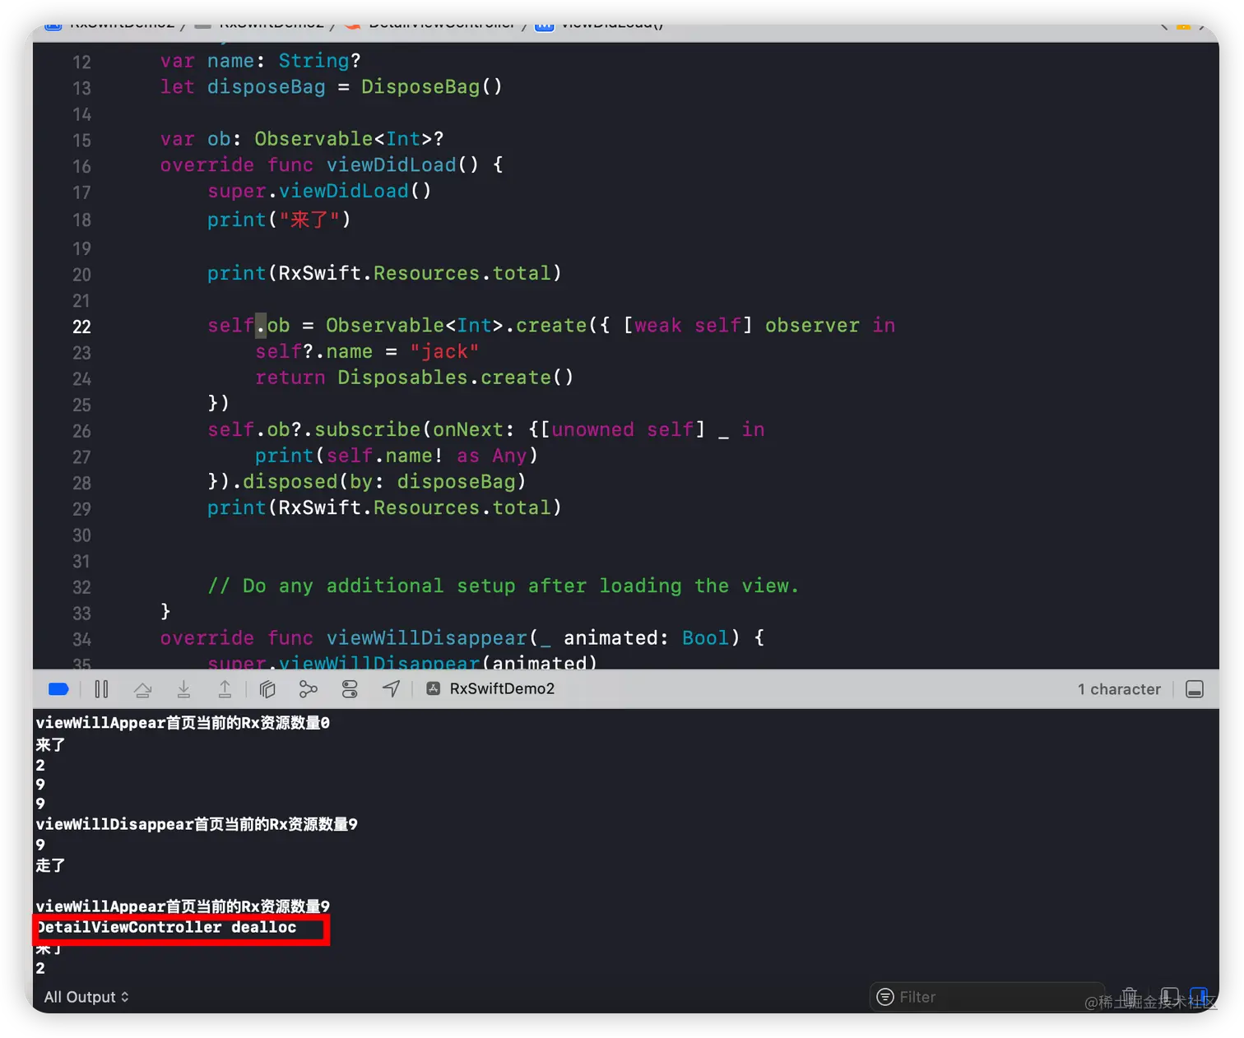Pause program execution in debug bar
Viewport: 1244px width, 1038px height.
click(x=101, y=689)
